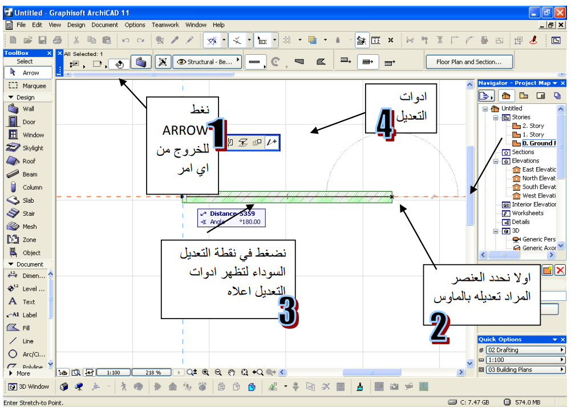This screenshot has width=571, height=407.
Task: Open the 02 Drafting quick option dropdown
Action: (562, 350)
